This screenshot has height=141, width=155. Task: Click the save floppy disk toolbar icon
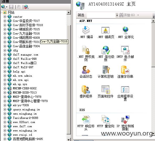click(x=11, y=7)
